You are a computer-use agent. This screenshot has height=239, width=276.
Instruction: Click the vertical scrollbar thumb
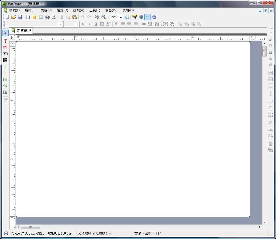click(264, 51)
